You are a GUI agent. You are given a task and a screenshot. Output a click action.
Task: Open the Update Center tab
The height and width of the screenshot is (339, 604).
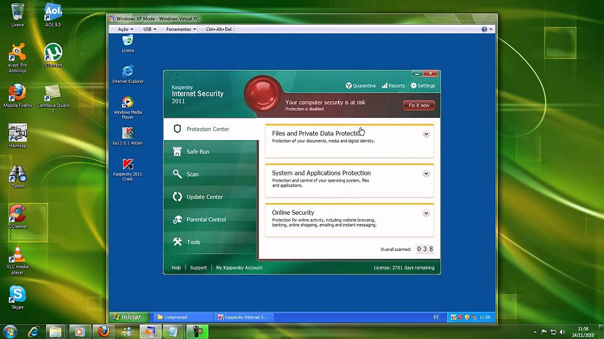click(x=211, y=197)
